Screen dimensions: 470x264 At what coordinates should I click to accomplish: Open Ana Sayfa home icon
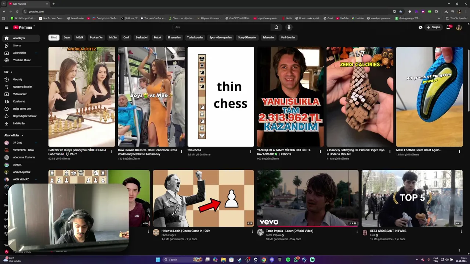[x=7, y=38]
